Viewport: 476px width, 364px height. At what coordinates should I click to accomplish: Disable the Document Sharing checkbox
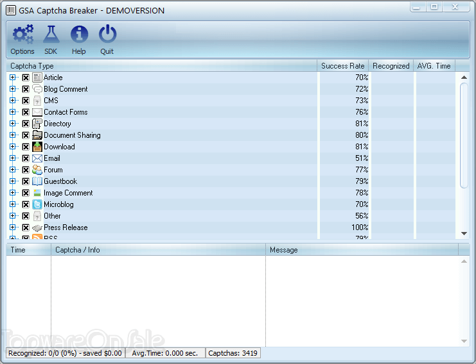point(26,135)
